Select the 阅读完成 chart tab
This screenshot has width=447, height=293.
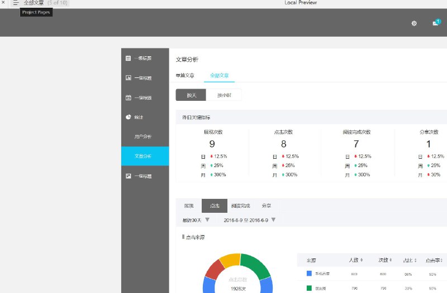(x=240, y=206)
